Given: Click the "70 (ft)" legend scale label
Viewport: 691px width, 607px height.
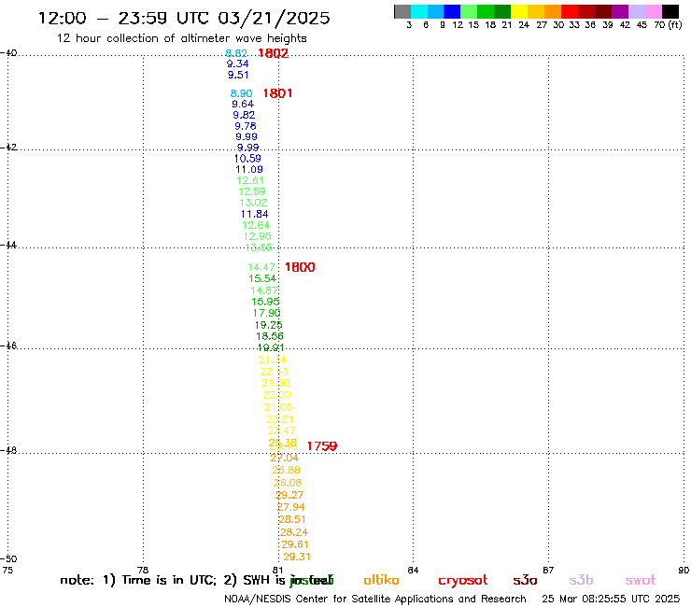Looking at the screenshot, I should click(668, 24).
